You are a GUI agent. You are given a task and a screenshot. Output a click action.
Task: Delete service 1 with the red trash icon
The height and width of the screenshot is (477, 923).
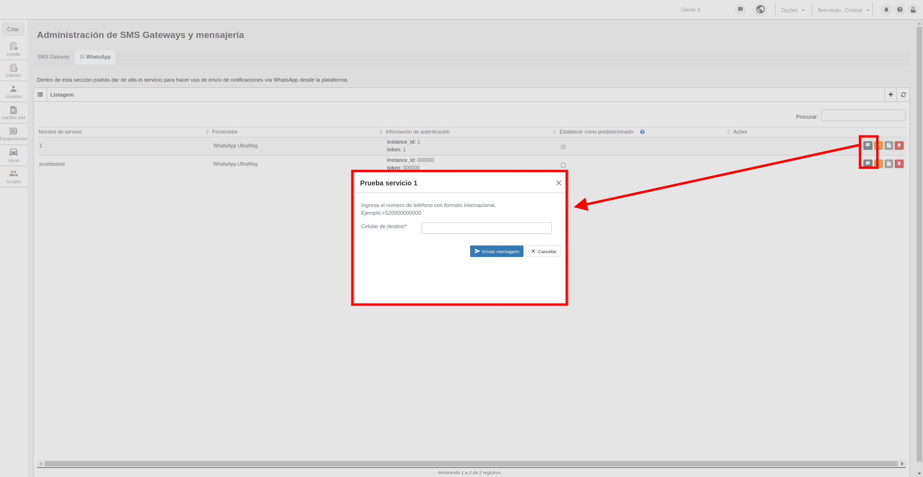pos(899,146)
